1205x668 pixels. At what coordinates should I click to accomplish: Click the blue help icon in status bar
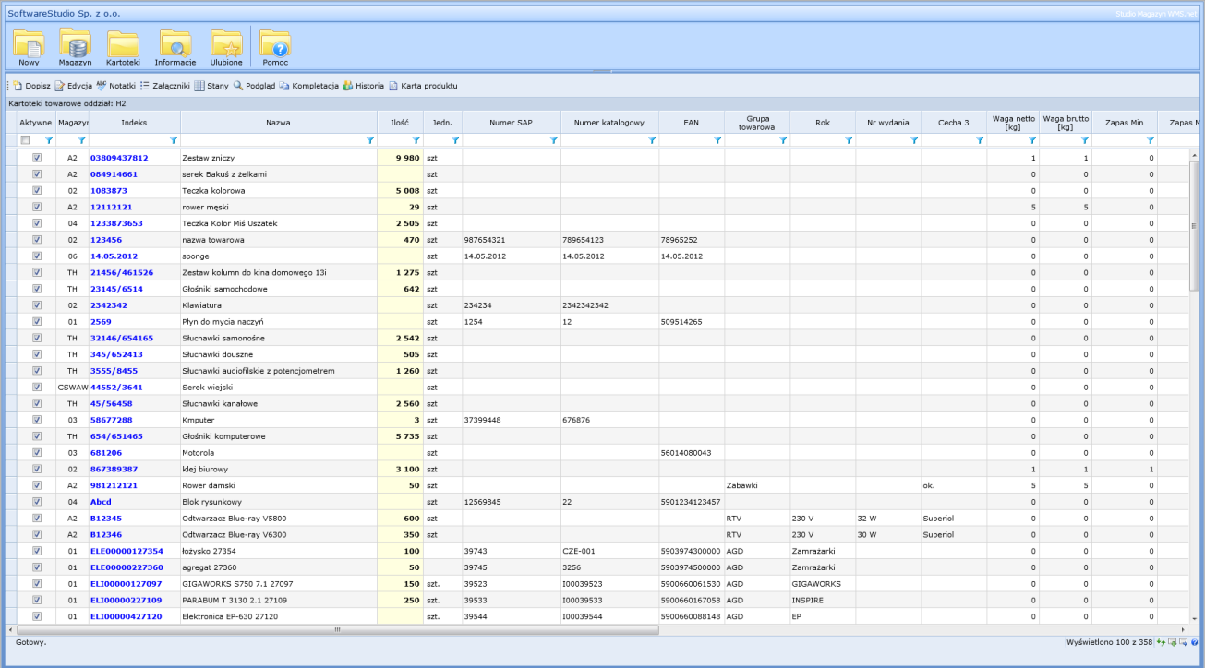click(x=1195, y=641)
